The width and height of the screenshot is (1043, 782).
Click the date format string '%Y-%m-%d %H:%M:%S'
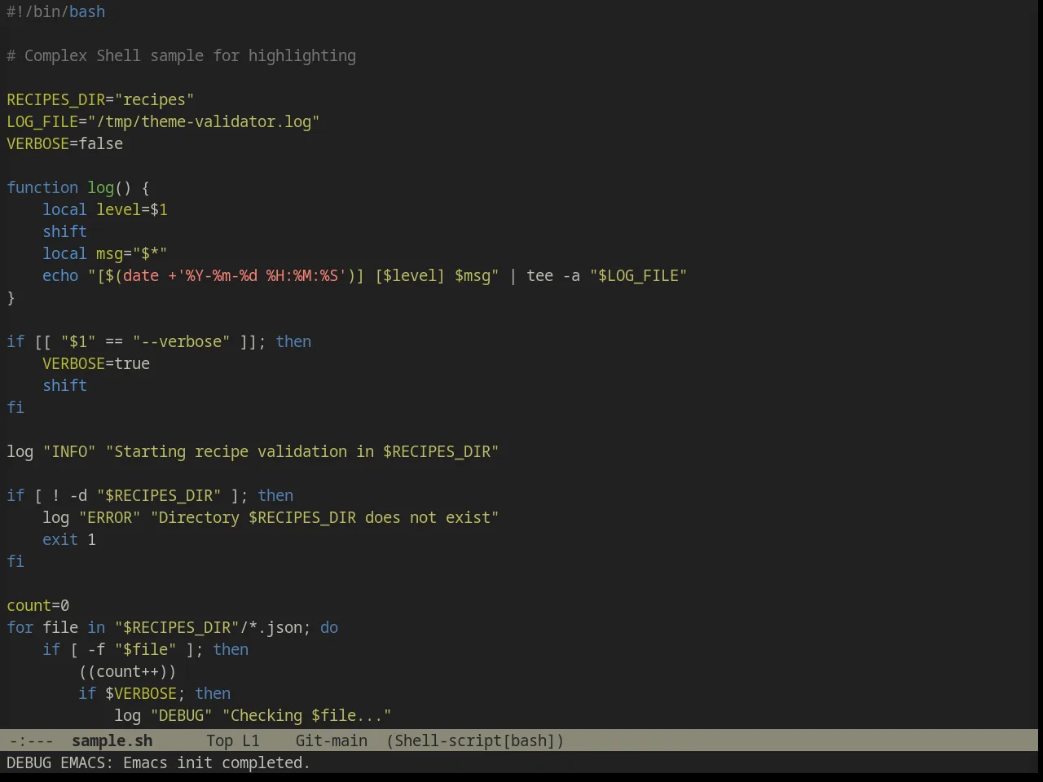262,275
